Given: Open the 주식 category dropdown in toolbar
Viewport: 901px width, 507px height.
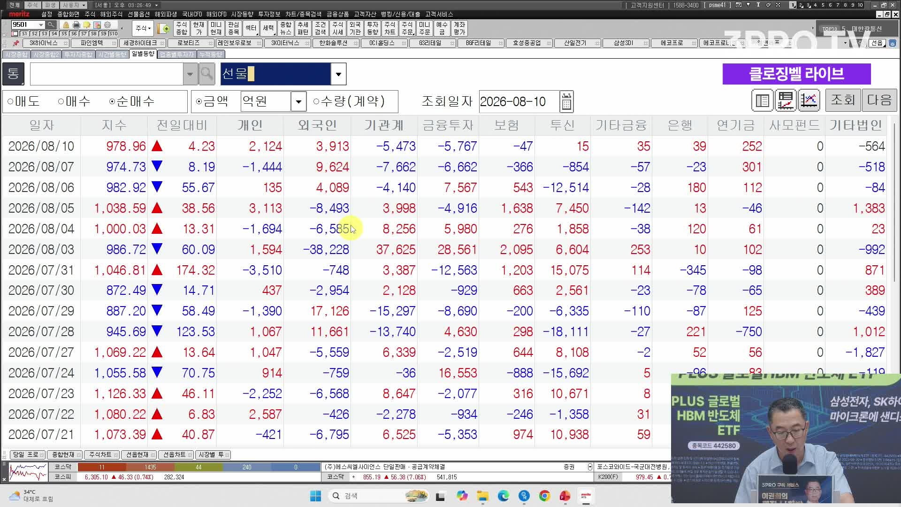Looking at the screenshot, I should pyautogui.click(x=143, y=28).
